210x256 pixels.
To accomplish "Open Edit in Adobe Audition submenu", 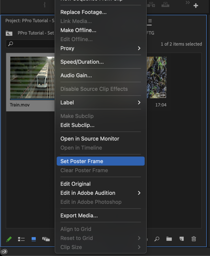I will tap(100, 193).
